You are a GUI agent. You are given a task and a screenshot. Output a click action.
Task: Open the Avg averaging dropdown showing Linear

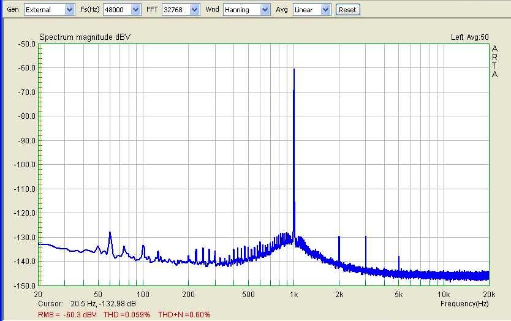(312, 10)
